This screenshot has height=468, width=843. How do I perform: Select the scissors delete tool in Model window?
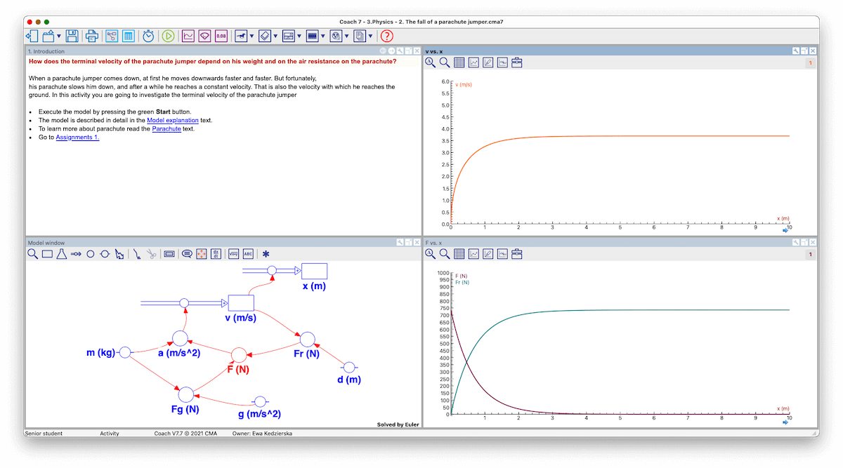pyautogui.click(x=152, y=254)
